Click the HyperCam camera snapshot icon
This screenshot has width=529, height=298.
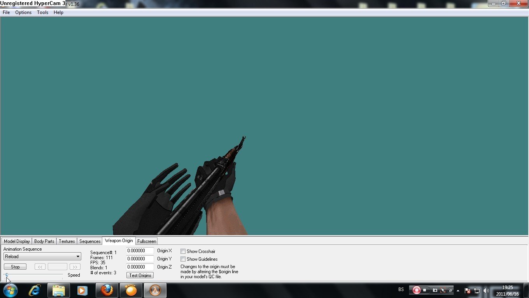435,290
